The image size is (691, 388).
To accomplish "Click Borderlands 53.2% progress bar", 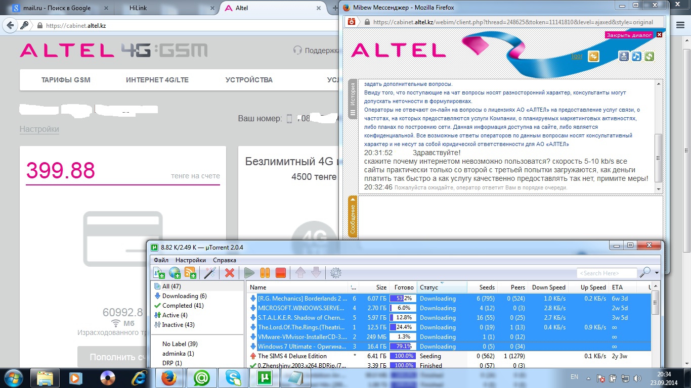I will coord(402,299).
